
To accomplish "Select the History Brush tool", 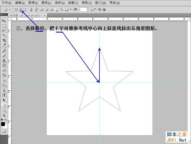I will 4,65.
